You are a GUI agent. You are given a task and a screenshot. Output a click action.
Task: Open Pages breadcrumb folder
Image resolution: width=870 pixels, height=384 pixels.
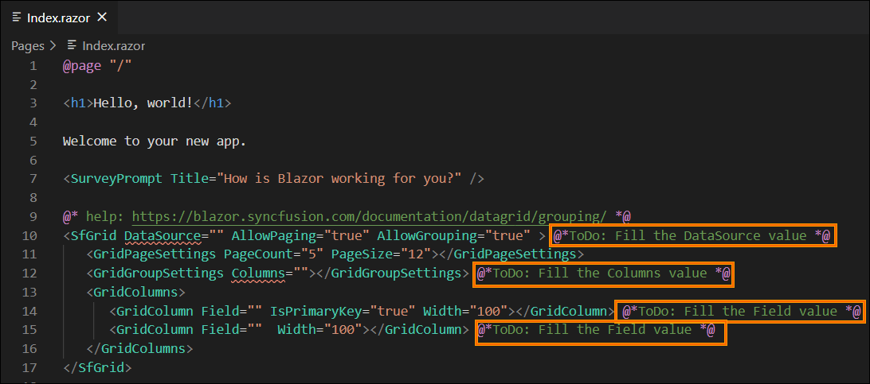coord(28,46)
